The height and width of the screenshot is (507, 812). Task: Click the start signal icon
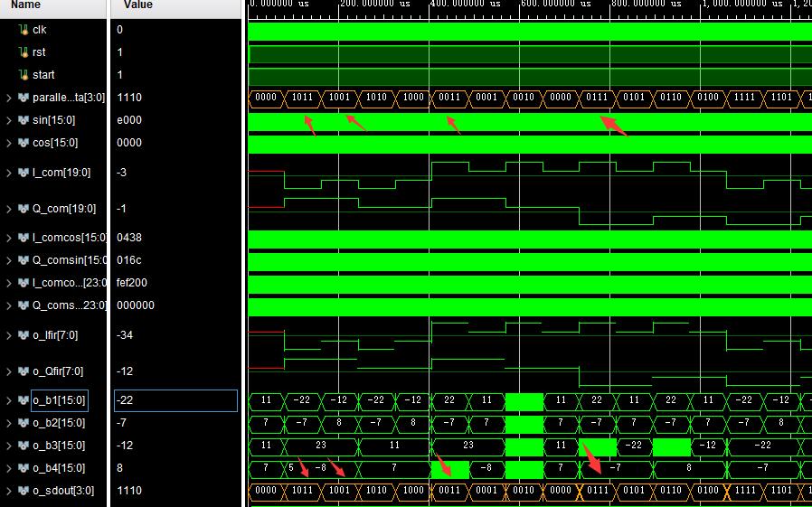tap(24, 75)
